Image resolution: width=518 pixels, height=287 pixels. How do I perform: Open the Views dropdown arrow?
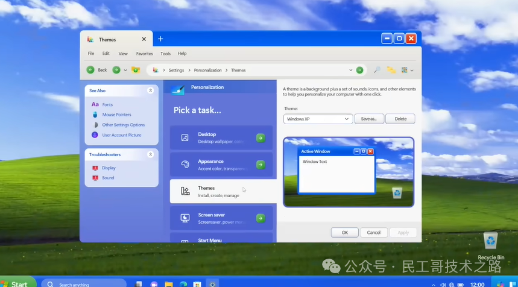point(412,71)
